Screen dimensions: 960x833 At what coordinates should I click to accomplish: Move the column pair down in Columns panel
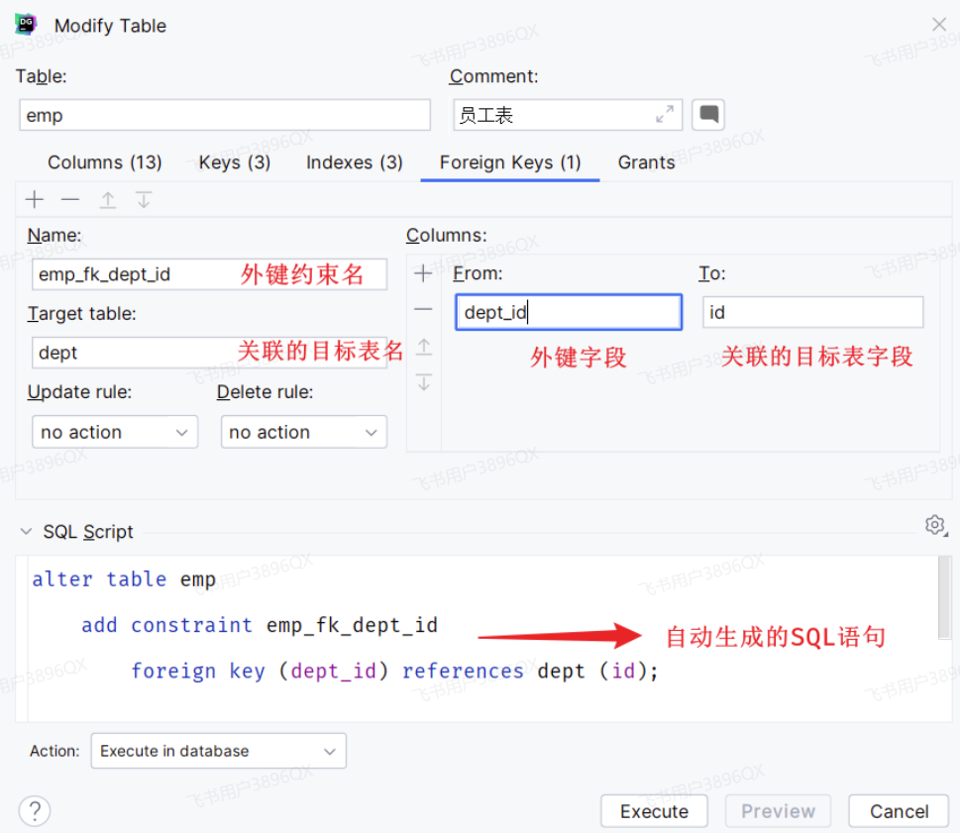coord(424,382)
